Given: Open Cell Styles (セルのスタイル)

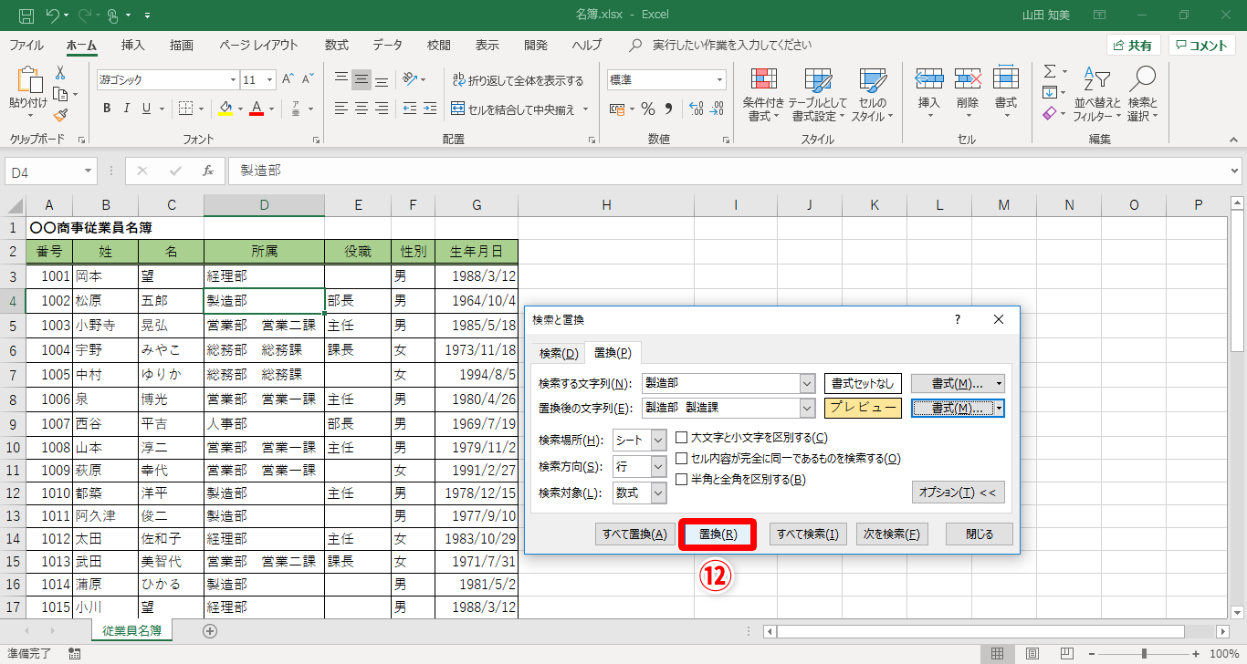Looking at the screenshot, I should click(x=873, y=95).
